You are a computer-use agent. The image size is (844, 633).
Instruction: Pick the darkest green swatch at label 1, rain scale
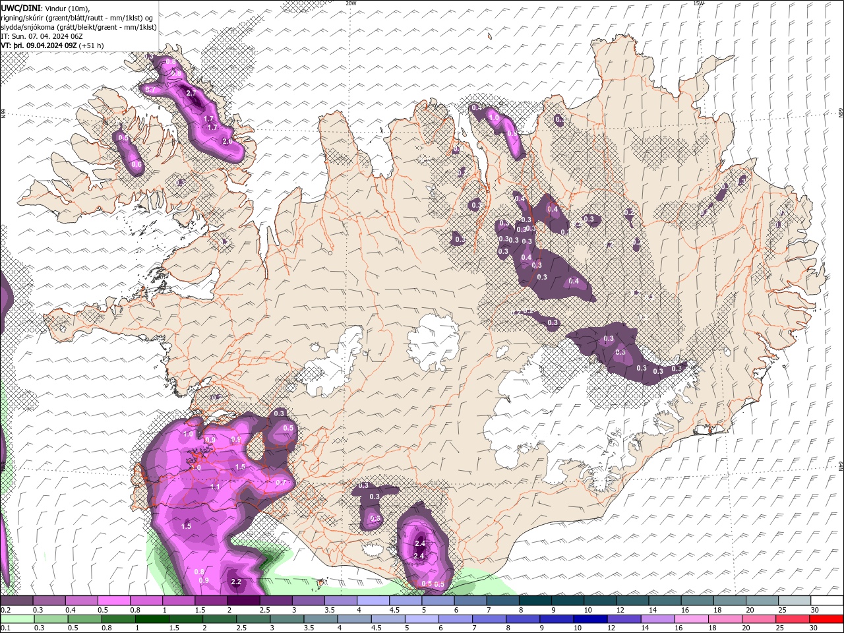click(x=152, y=619)
